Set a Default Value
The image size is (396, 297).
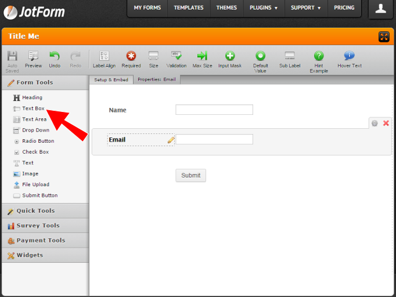click(x=260, y=62)
